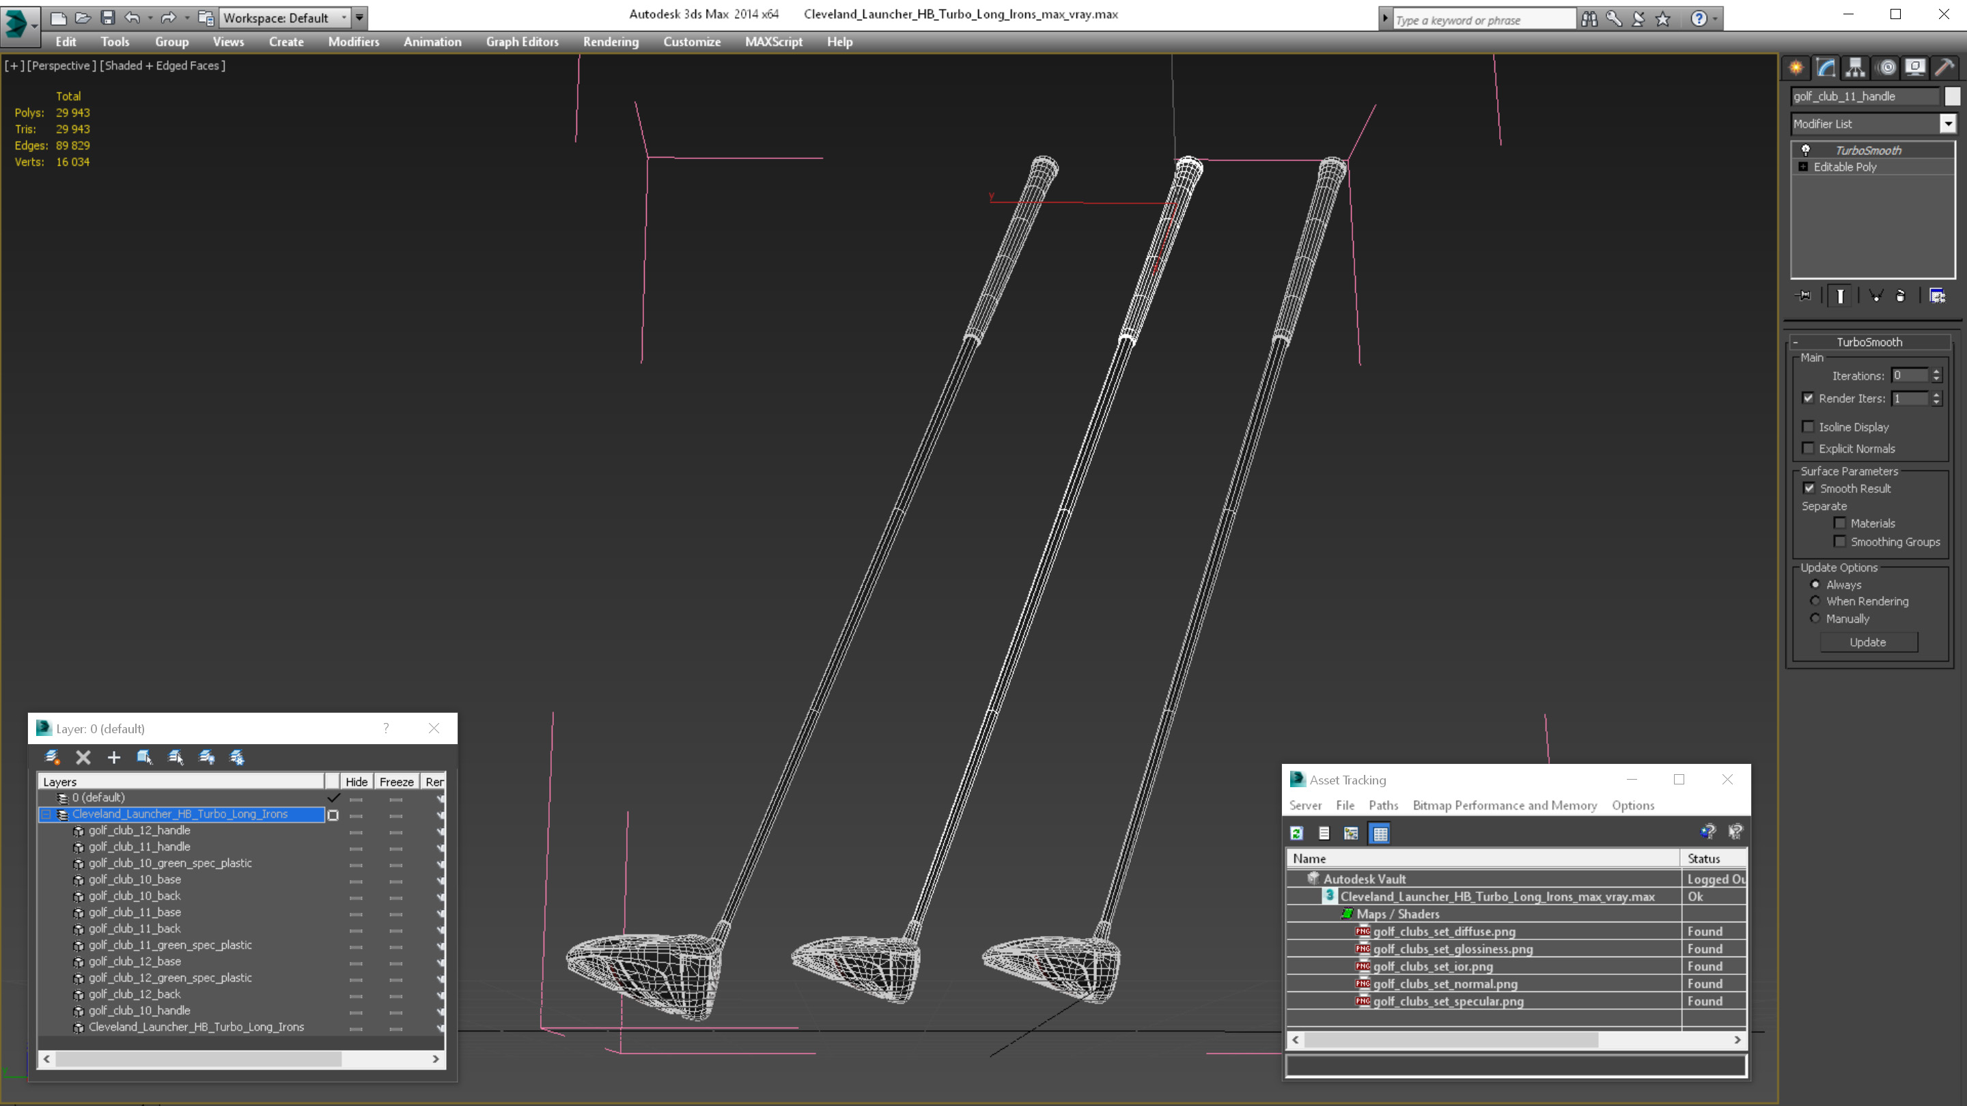Viewport: 1967px width, 1106px height.
Task: Select the When Rendering radio option
Action: (1815, 601)
